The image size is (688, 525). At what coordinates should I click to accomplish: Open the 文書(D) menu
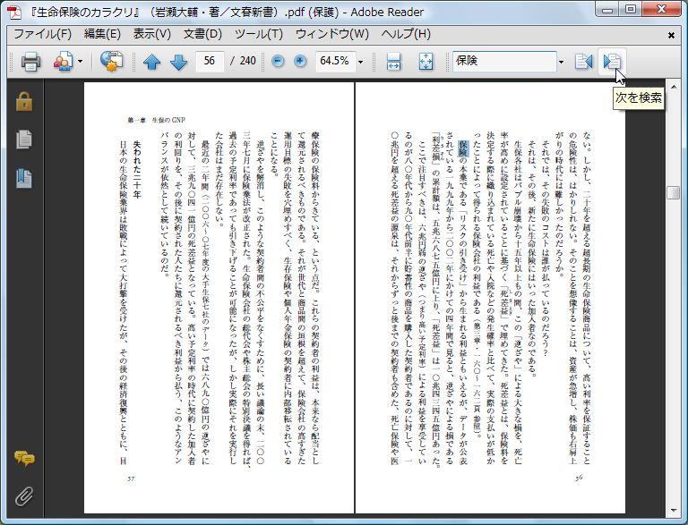point(202,34)
